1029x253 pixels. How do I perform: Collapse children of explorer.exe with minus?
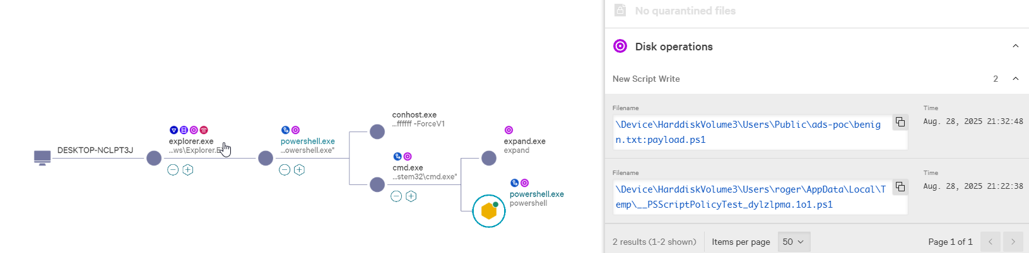[173, 170]
